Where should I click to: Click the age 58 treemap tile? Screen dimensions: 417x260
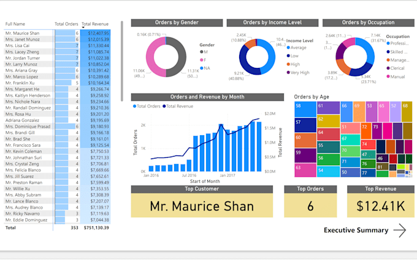coord(305,110)
